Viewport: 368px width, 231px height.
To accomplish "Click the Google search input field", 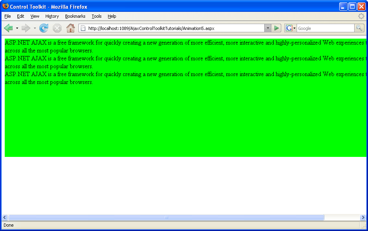I will pyautogui.click(x=325, y=28).
